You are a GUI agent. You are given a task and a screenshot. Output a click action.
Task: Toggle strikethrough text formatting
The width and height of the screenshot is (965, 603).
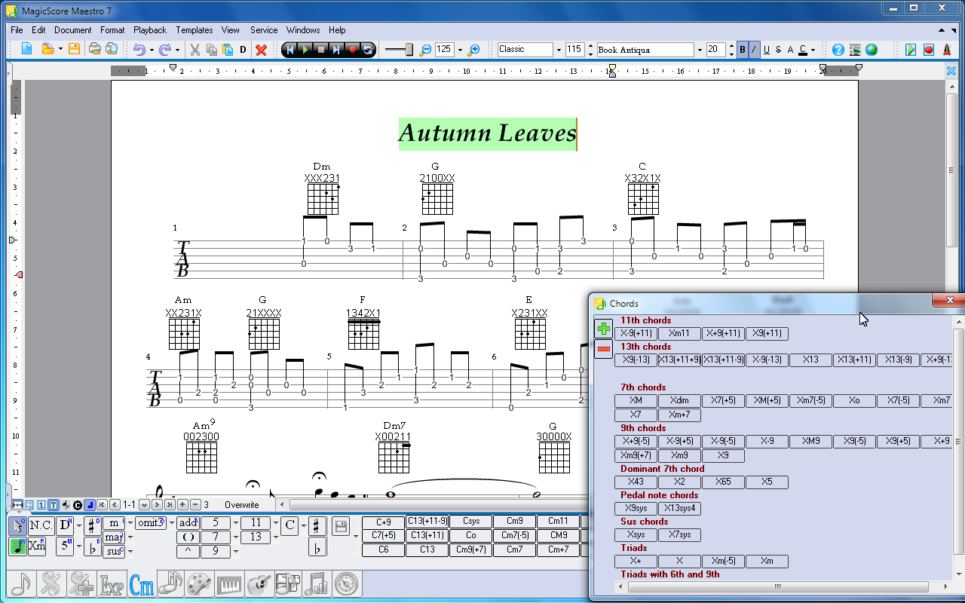point(778,50)
